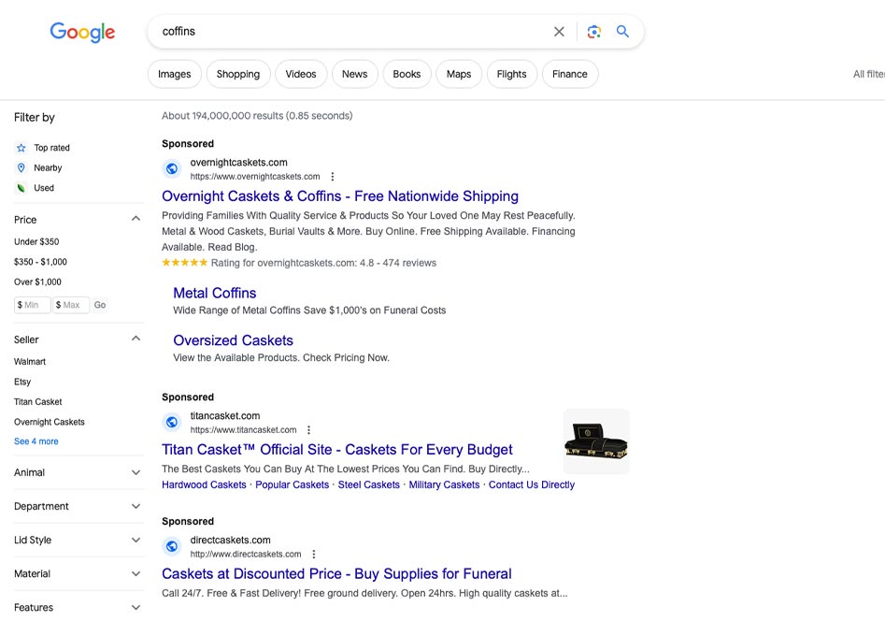Open the Oversized Caskets sitelink
Image resolution: width=885 pixels, height=621 pixels.
tap(233, 340)
